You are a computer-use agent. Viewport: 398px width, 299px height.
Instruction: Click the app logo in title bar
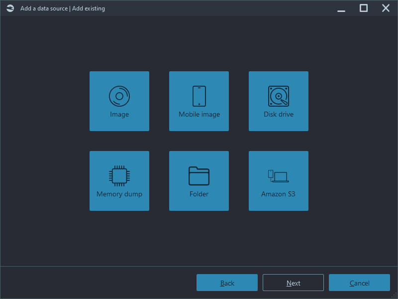click(10, 8)
